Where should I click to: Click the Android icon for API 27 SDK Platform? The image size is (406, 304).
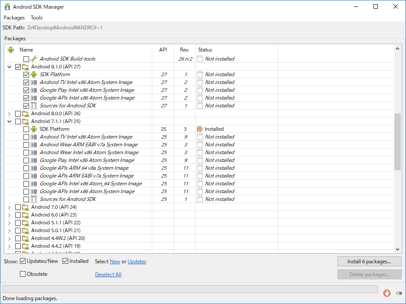(x=34, y=75)
